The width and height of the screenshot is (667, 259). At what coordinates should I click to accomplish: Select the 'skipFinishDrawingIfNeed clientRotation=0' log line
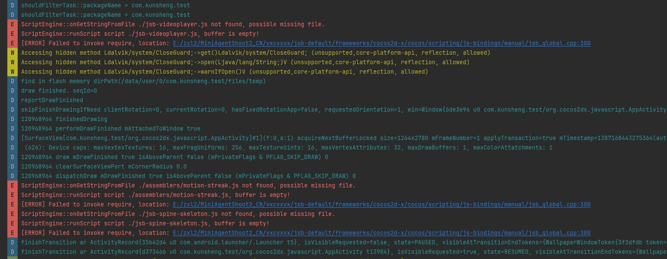(302, 110)
